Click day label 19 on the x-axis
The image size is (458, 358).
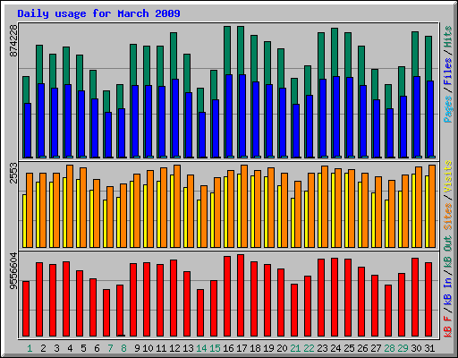point(268,348)
